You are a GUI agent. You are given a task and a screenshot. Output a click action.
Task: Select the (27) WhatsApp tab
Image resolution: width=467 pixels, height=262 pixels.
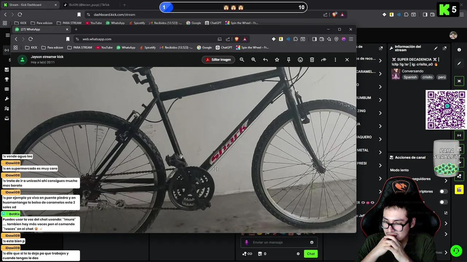point(41,29)
